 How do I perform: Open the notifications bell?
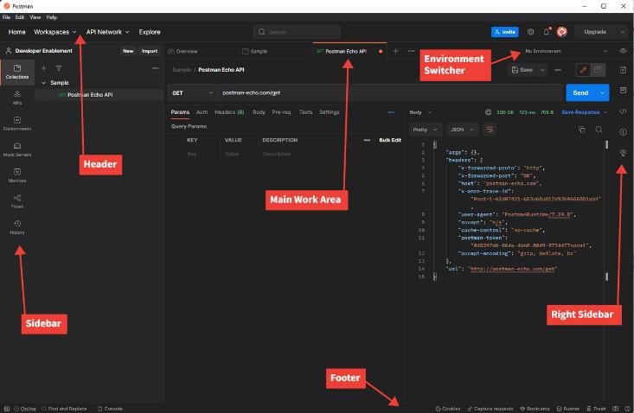[x=547, y=32]
